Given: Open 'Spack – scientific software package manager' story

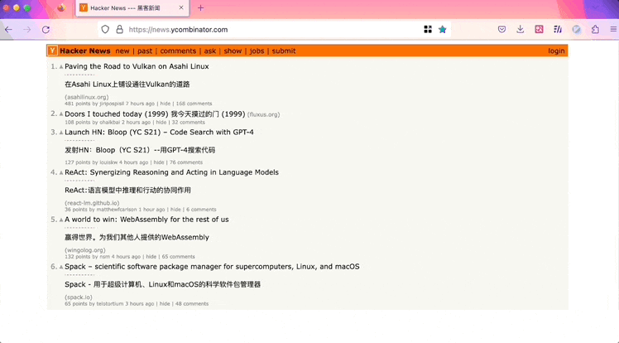Looking at the screenshot, I should pyautogui.click(x=212, y=266).
